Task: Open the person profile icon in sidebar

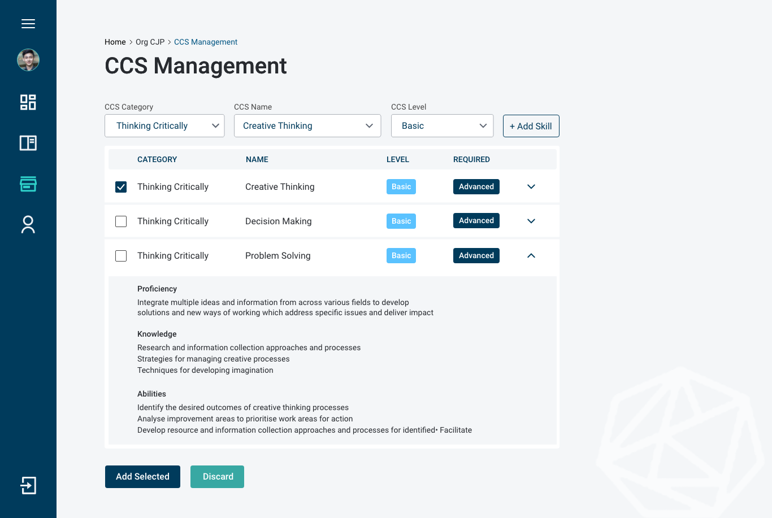Action: [x=28, y=224]
